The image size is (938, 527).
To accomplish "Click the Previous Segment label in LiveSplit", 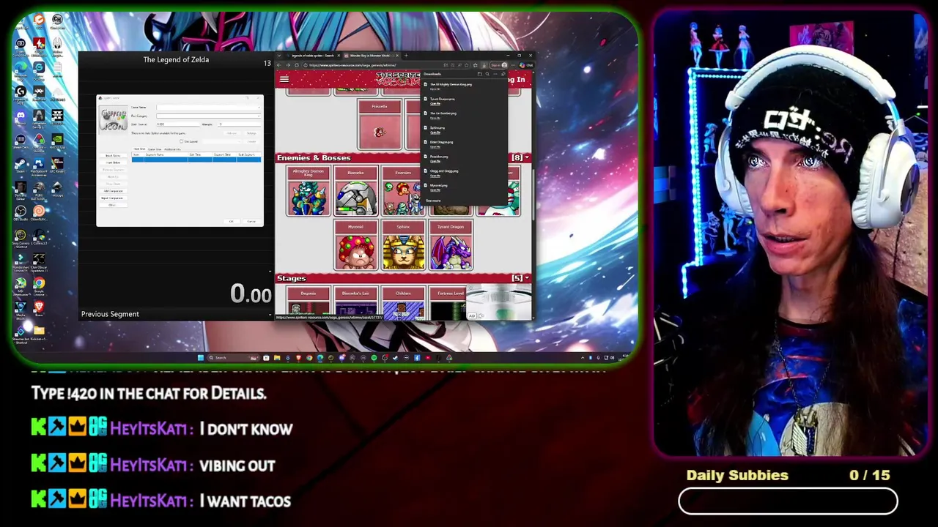I will click(110, 314).
